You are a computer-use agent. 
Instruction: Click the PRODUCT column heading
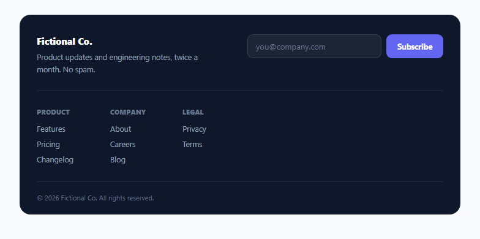coord(53,112)
